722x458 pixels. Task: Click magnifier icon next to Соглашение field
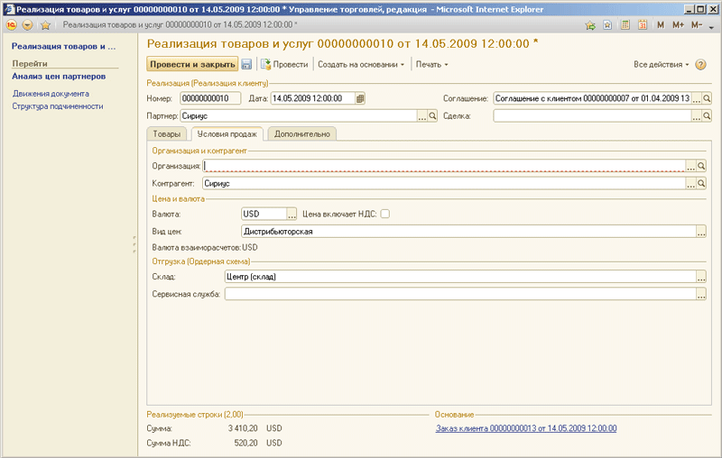pyautogui.click(x=708, y=98)
